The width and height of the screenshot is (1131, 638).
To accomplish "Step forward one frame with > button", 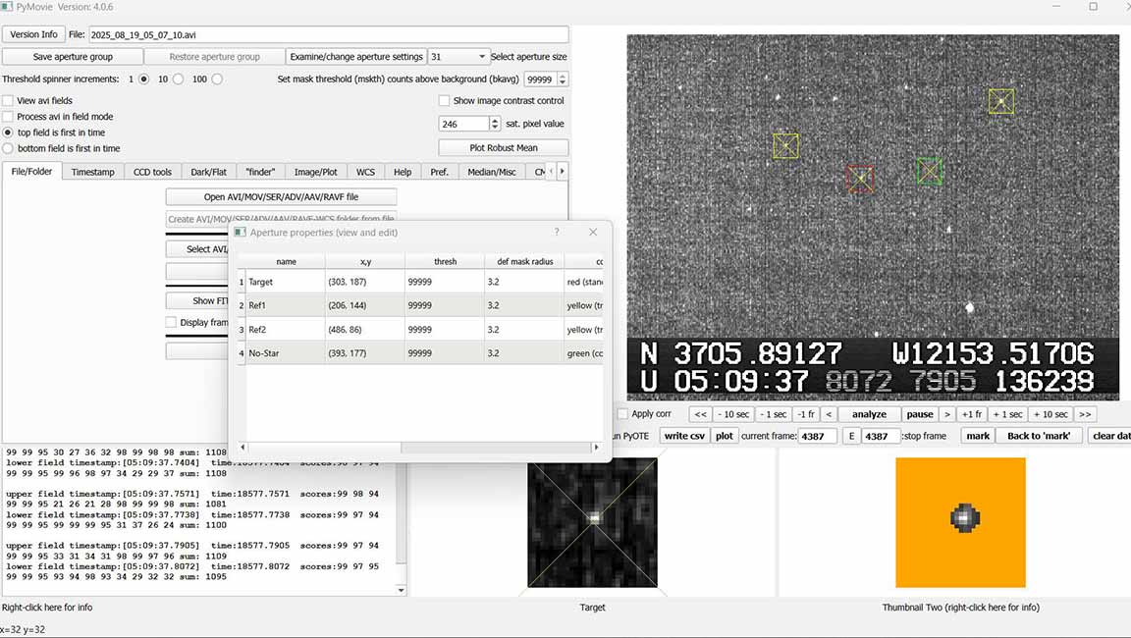I will point(947,414).
